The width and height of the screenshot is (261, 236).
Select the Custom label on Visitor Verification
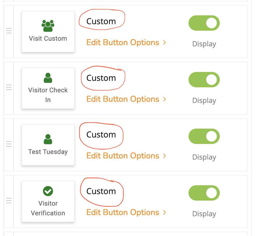click(101, 191)
